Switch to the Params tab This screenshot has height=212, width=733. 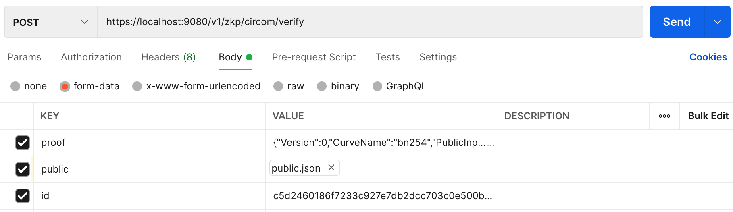[x=24, y=57]
